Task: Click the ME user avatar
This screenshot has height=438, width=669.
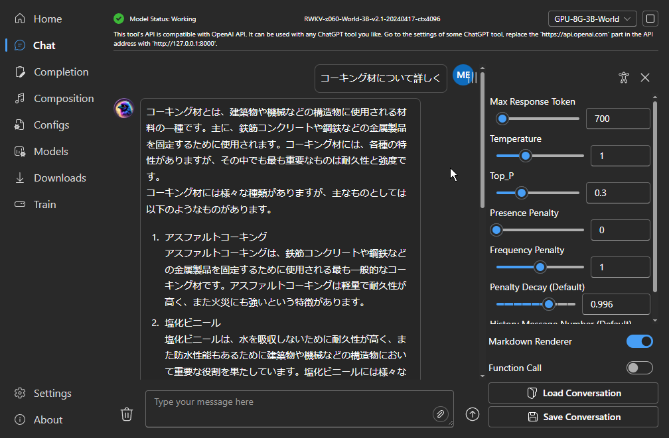Action: tap(463, 76)
